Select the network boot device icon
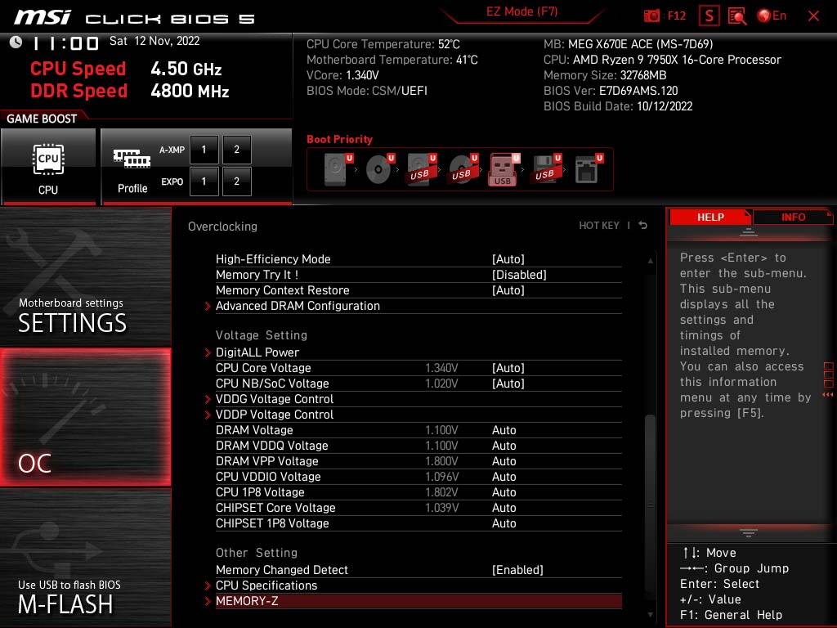 tap(588, 169)
